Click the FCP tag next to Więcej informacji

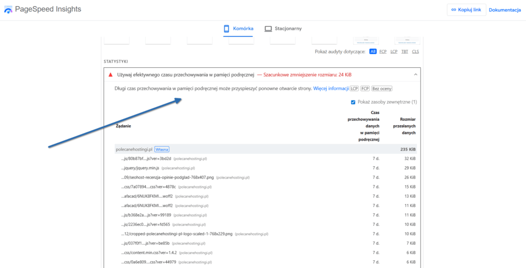point(365,89)
